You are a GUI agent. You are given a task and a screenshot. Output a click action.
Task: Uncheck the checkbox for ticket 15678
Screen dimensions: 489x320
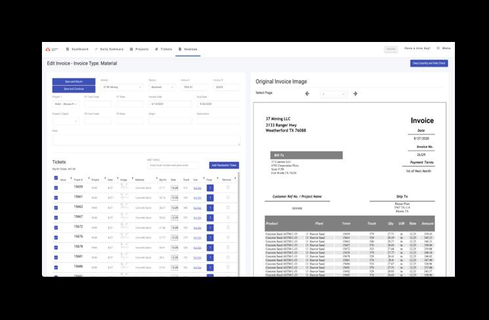point(56,248)
